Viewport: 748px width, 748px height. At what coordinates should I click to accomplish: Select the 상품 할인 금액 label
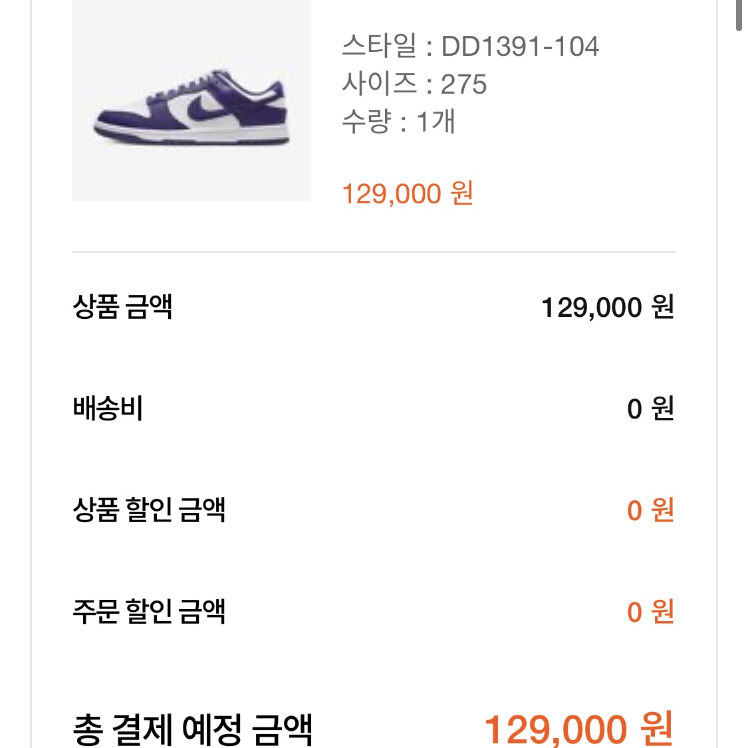pyautogui.click(x=148, y=510)
